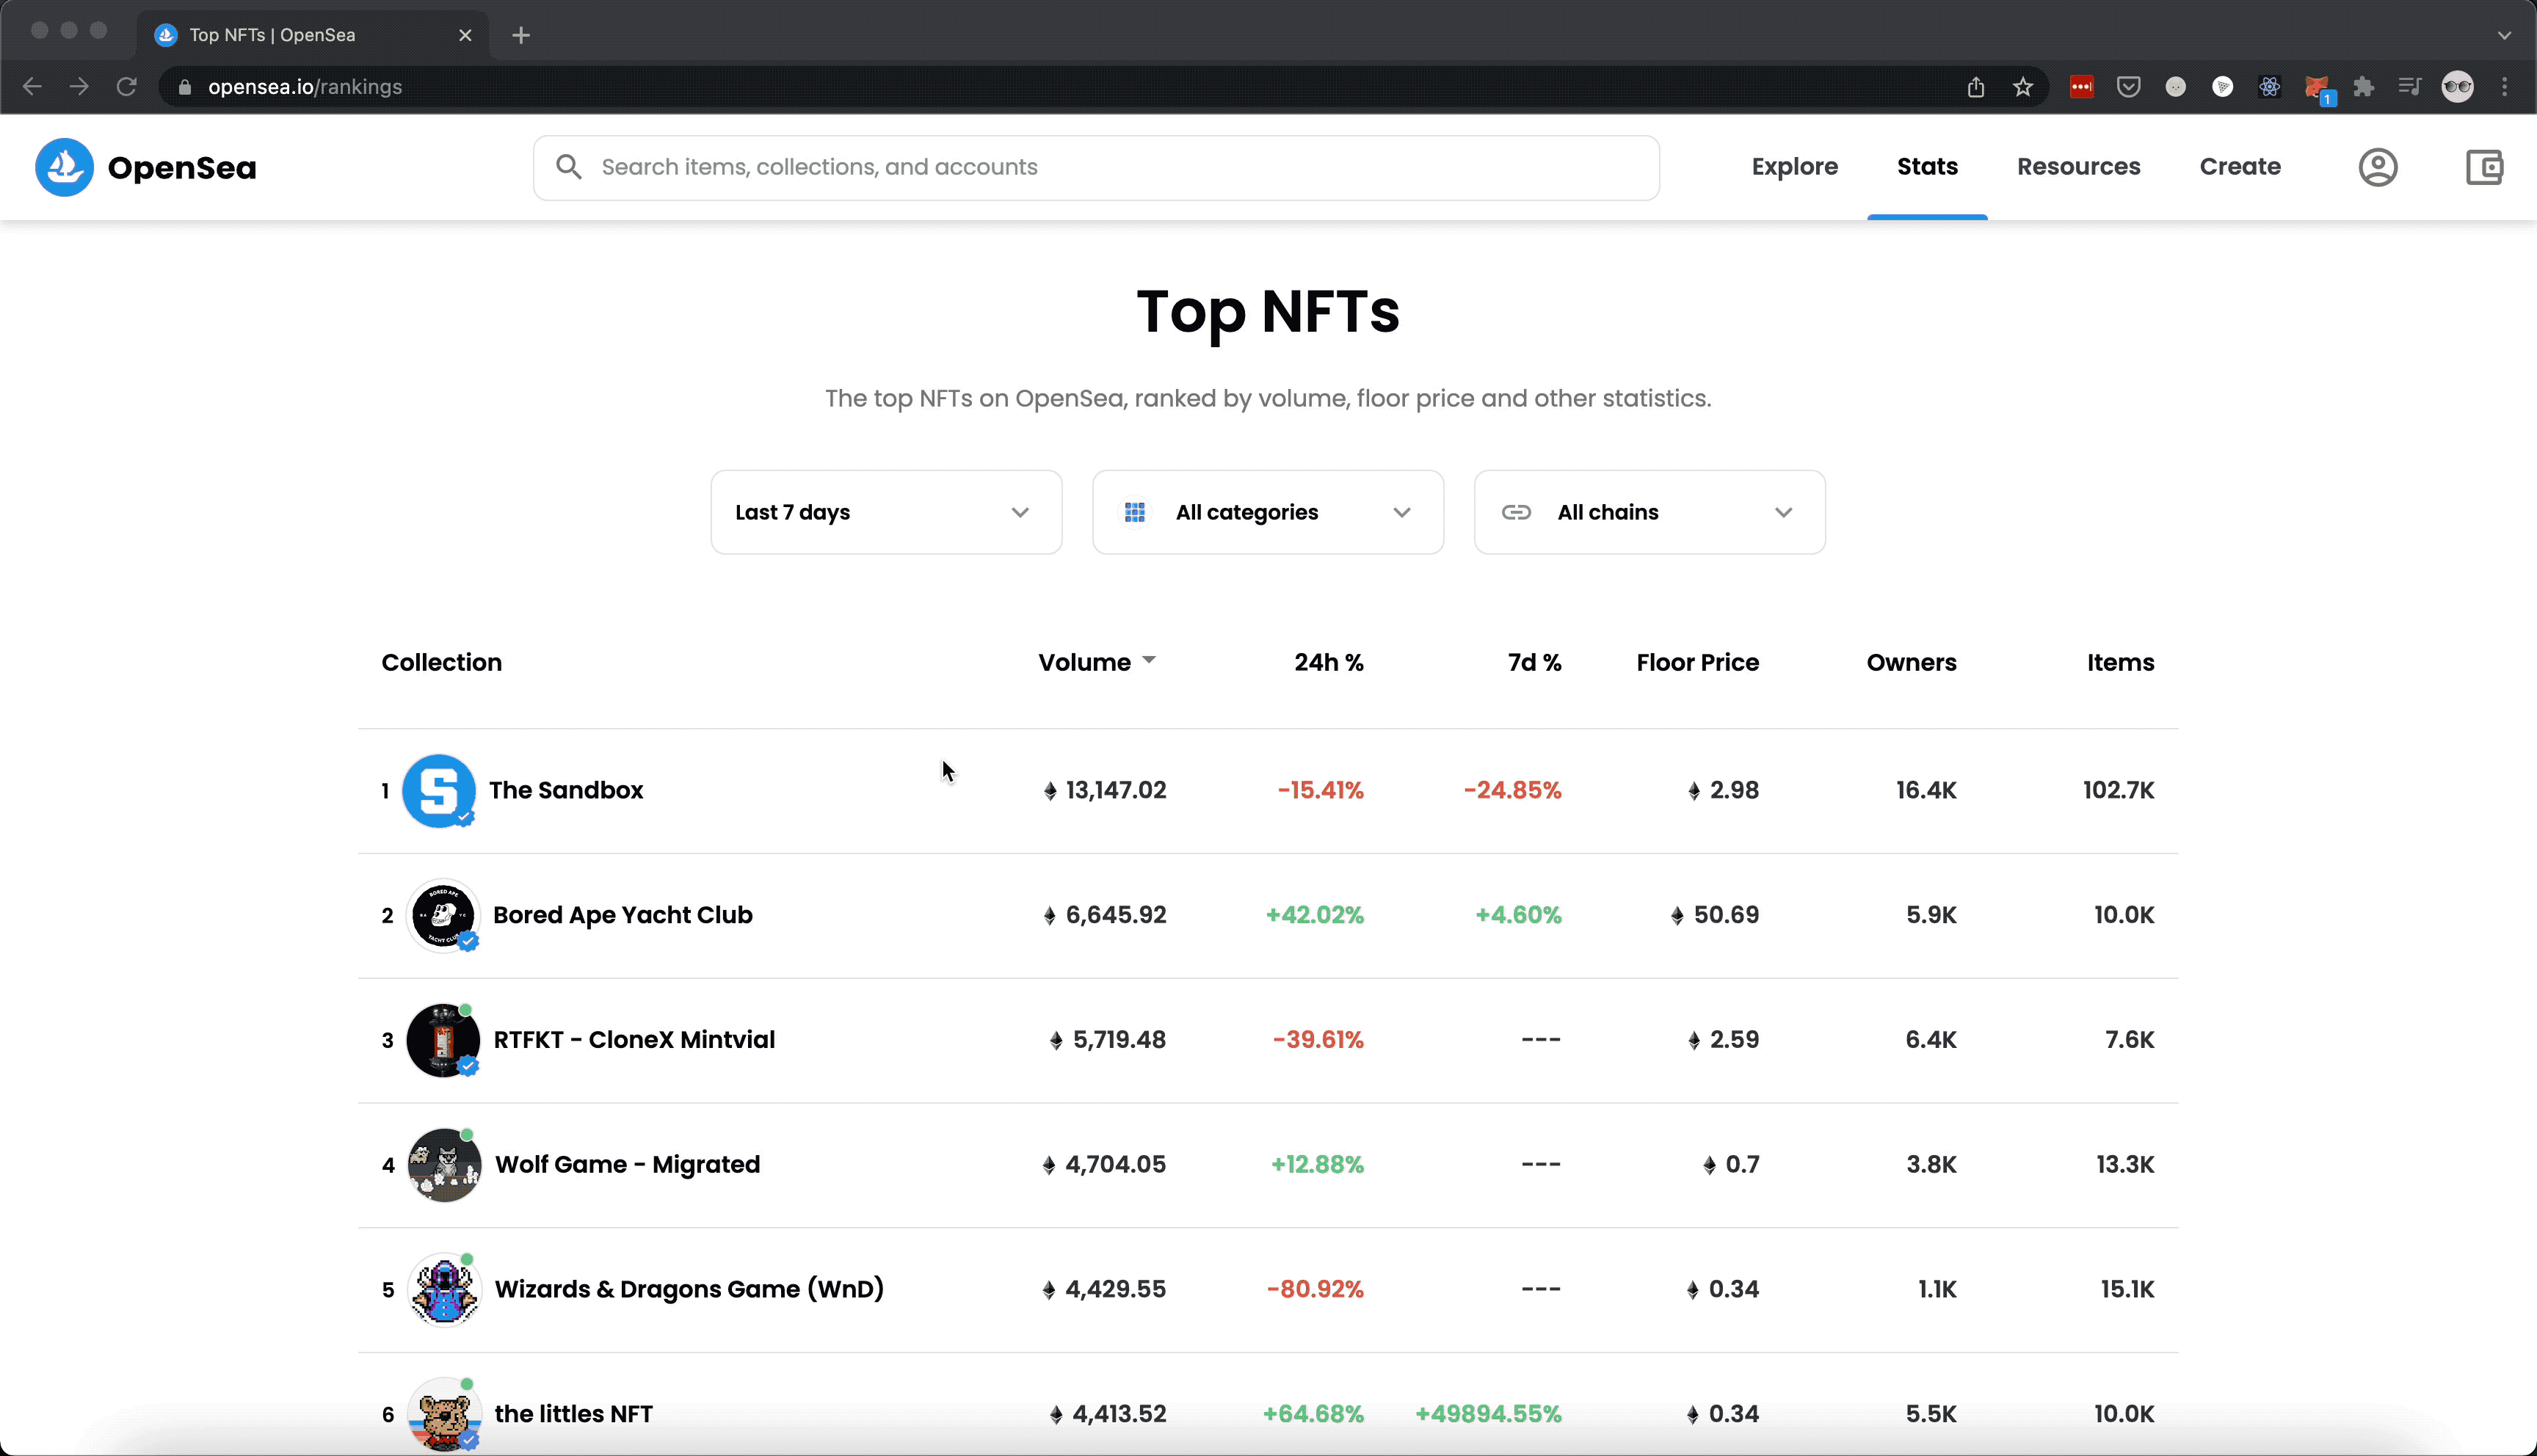
Task: Click the +42.02% 24h value
Action: [1315, 915]
